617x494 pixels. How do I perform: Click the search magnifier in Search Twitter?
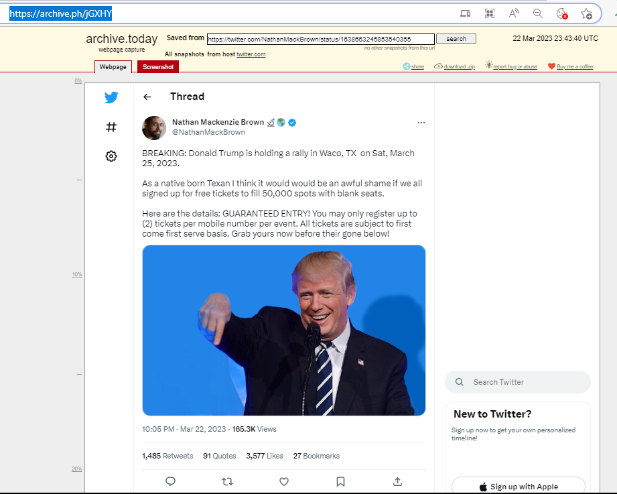[459, 382]
